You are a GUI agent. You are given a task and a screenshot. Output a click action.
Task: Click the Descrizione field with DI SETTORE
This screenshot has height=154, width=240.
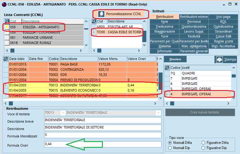tap(103, 127)
